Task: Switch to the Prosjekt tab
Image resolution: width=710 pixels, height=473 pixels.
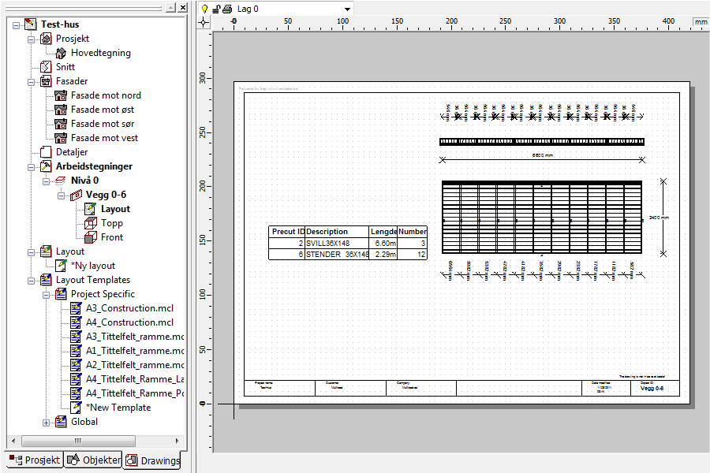Action: point(35,460)
